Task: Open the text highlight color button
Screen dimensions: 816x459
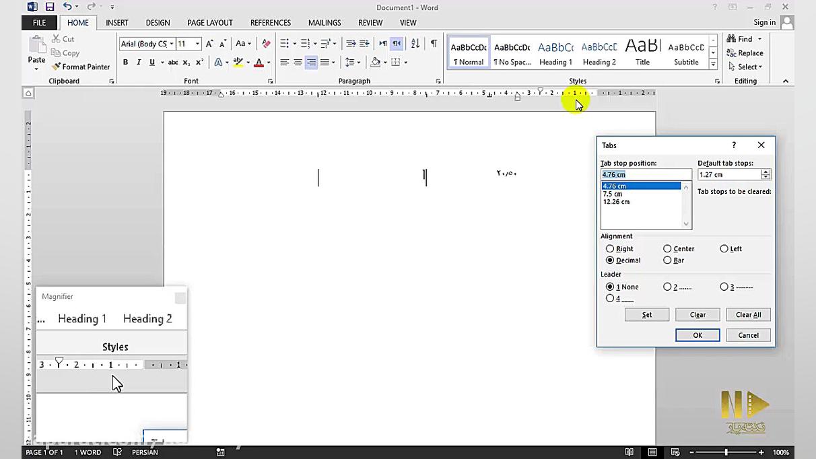Action: tap(238, 63)
